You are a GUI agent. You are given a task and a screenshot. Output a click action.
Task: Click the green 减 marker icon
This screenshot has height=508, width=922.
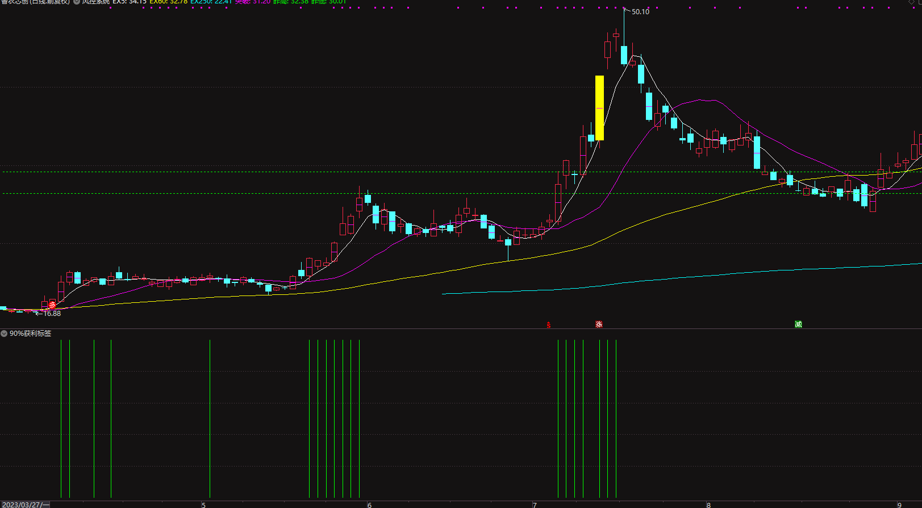click(x=798, y=324)
